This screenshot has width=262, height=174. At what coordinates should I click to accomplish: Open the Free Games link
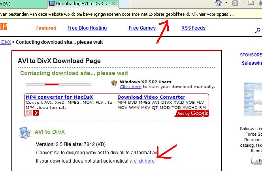click(x=142, y=28)
